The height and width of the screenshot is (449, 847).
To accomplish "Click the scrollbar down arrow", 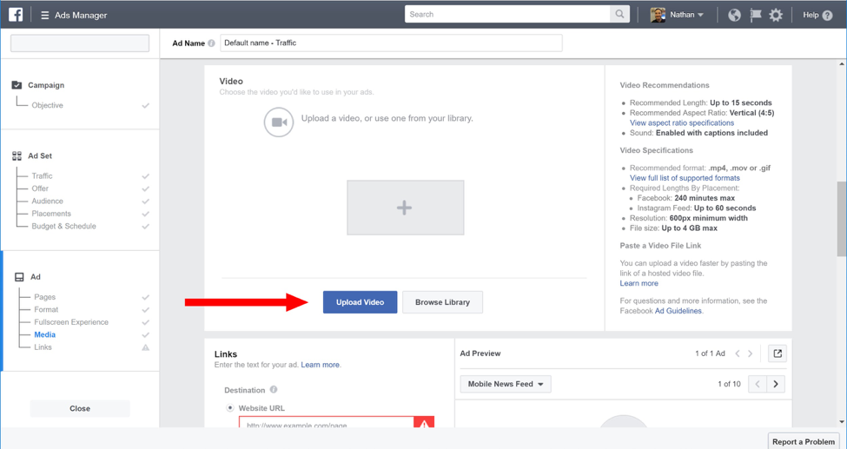I will tap(842, 421).
